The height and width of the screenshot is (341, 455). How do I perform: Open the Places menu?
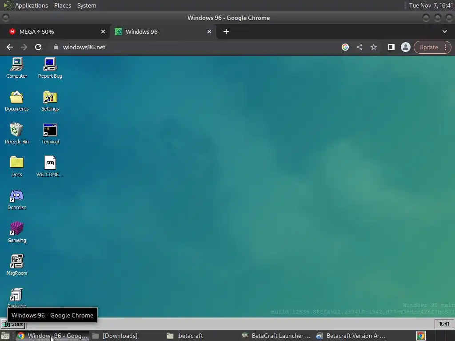(x=62, y=5)
